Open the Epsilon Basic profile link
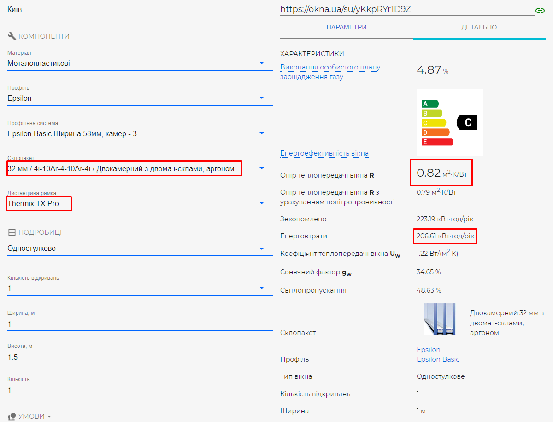This screenshot has width=553, height=422. 438,359
